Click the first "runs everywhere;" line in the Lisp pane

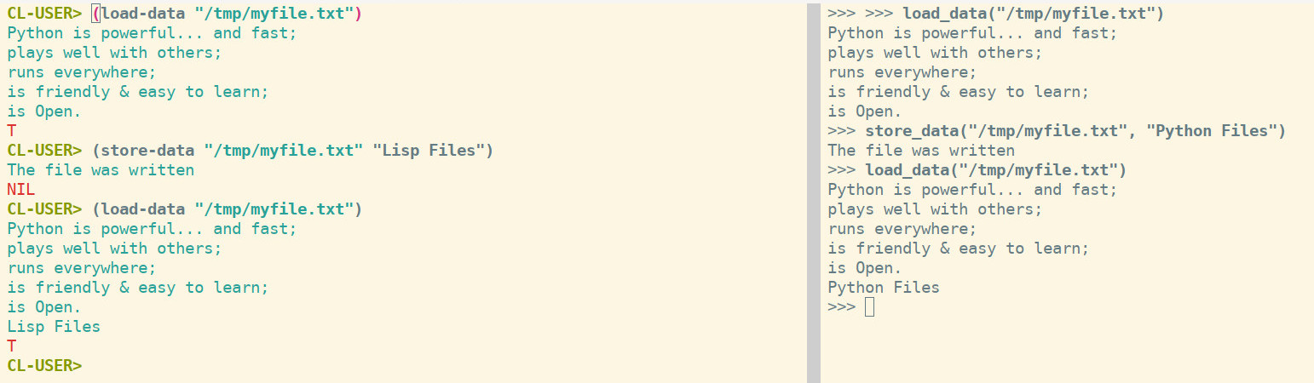tap(82, 72)
